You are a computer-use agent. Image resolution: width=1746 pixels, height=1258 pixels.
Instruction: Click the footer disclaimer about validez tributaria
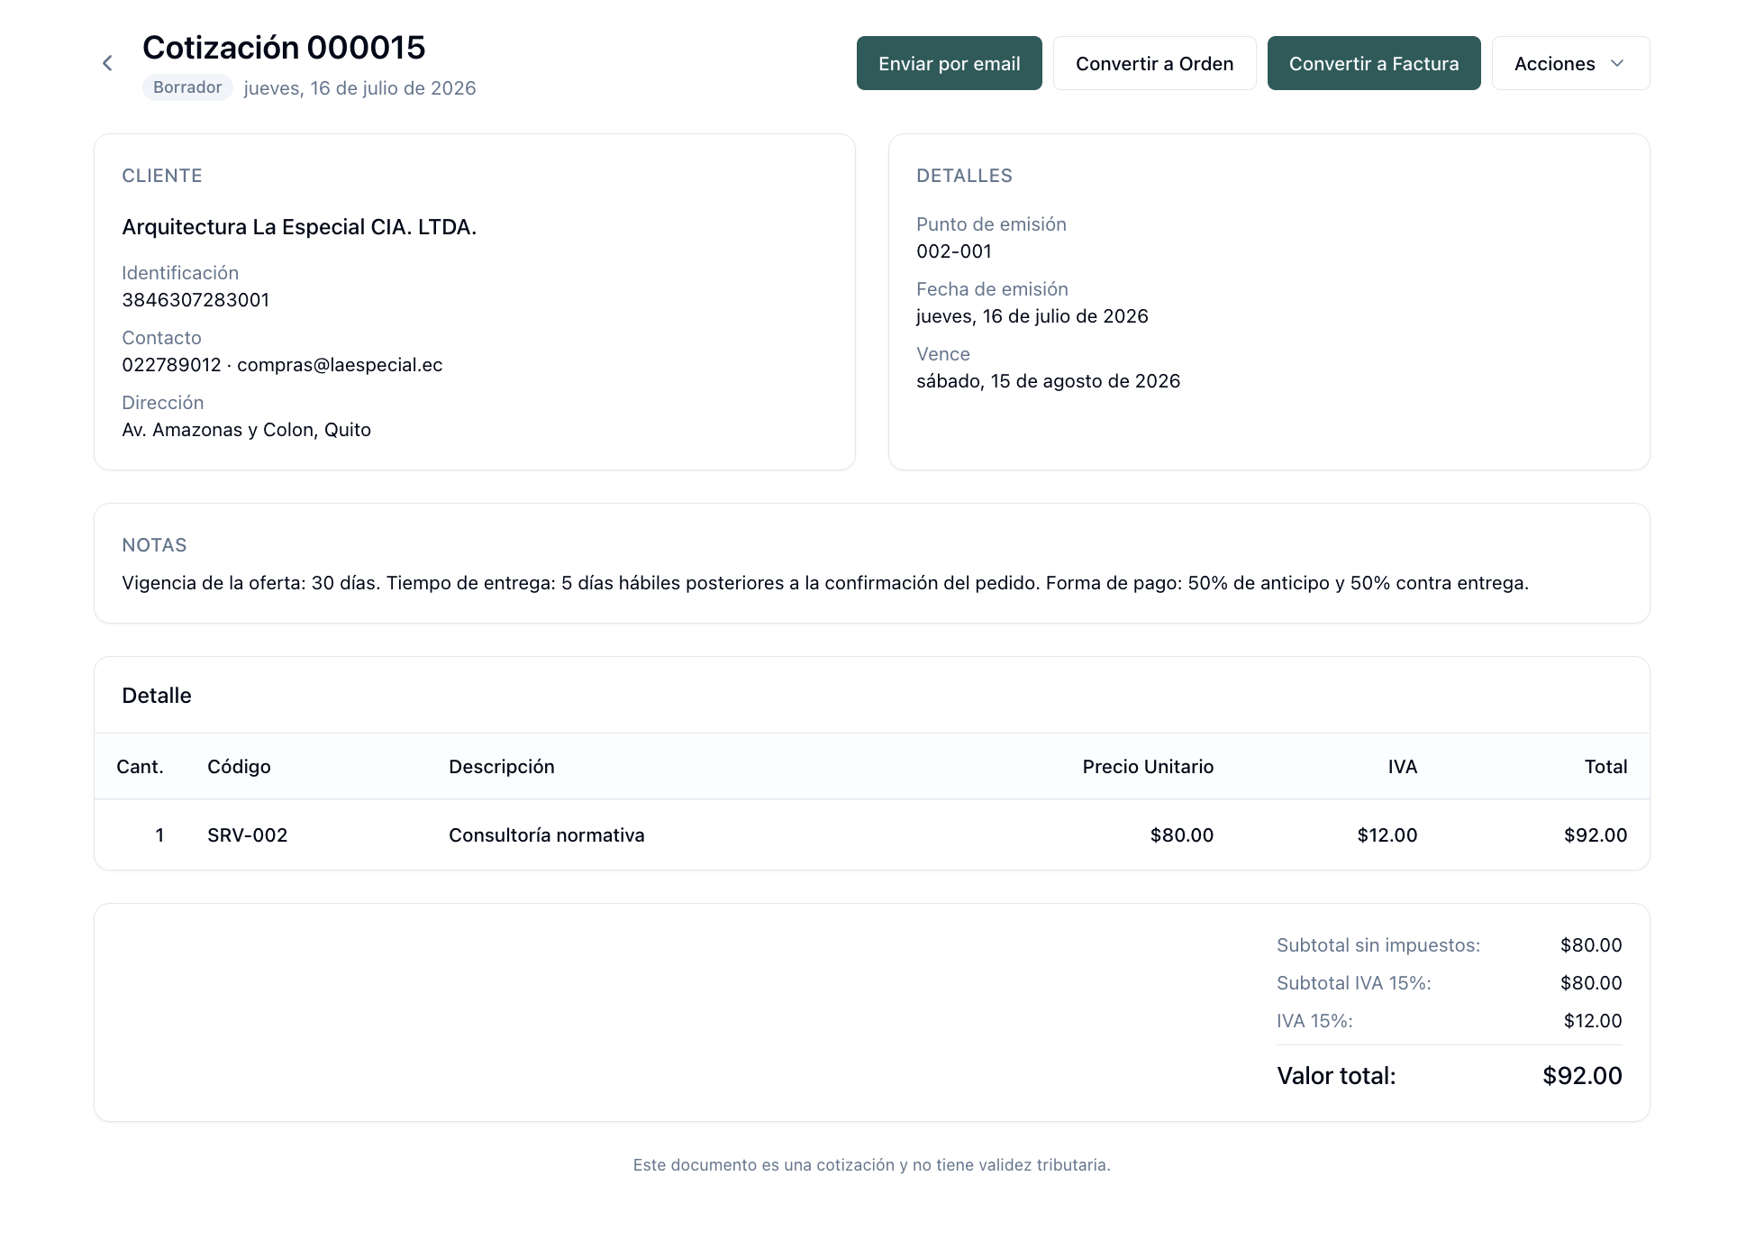pyautogui.click(x=872, y=1165)
